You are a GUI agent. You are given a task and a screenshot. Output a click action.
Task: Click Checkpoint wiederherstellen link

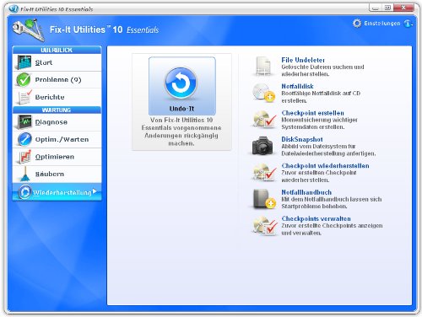(x=325, y=165)
